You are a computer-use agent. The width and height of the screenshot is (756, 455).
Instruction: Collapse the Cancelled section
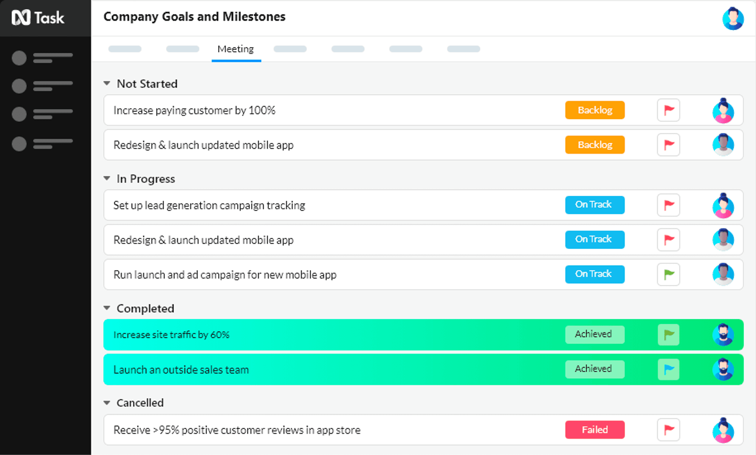click(x=107, y=403)
